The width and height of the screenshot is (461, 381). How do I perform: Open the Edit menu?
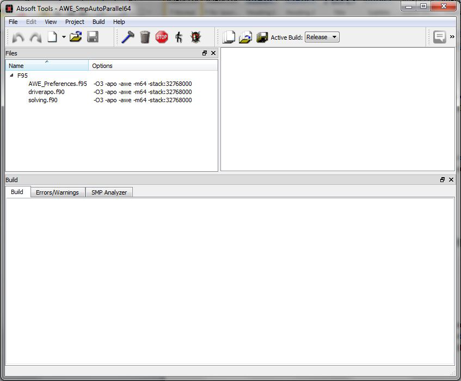pyautogui.click(x=31, y=22)
